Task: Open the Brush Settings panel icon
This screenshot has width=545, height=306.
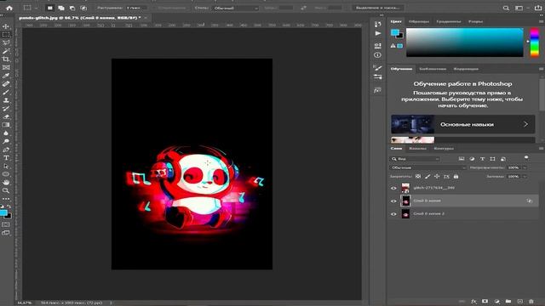Action: click(378, 76)
